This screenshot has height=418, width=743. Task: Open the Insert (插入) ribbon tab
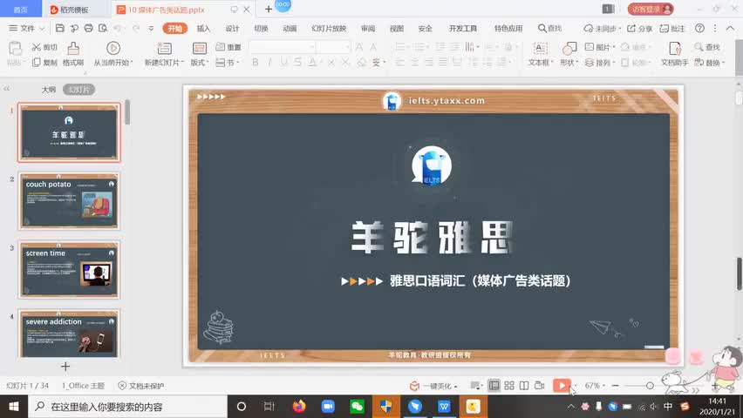pyautogui.click(x=203, y=29)
